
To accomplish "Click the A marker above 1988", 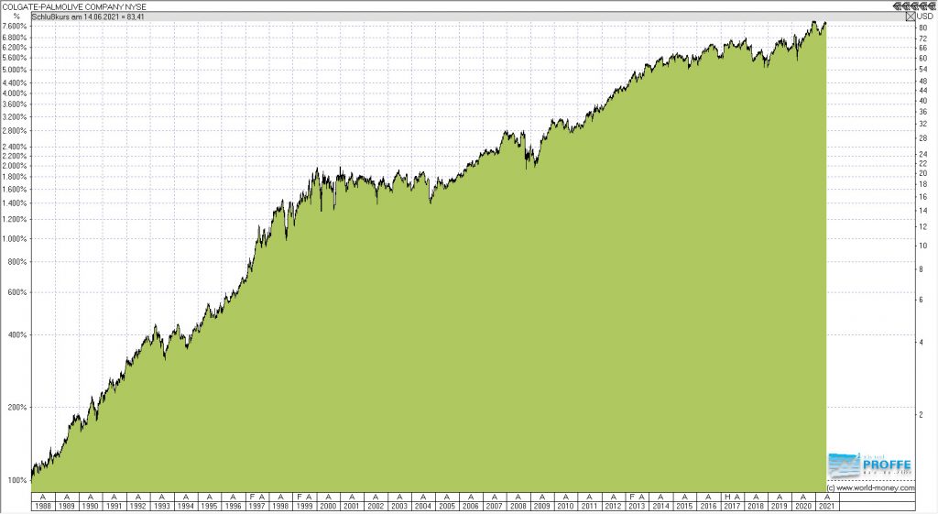I will pos(43,497).
